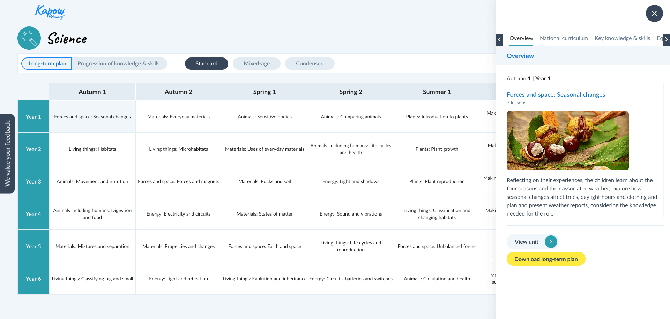
Task: Click the View unit arrow icon
Action: pos(551,242)
